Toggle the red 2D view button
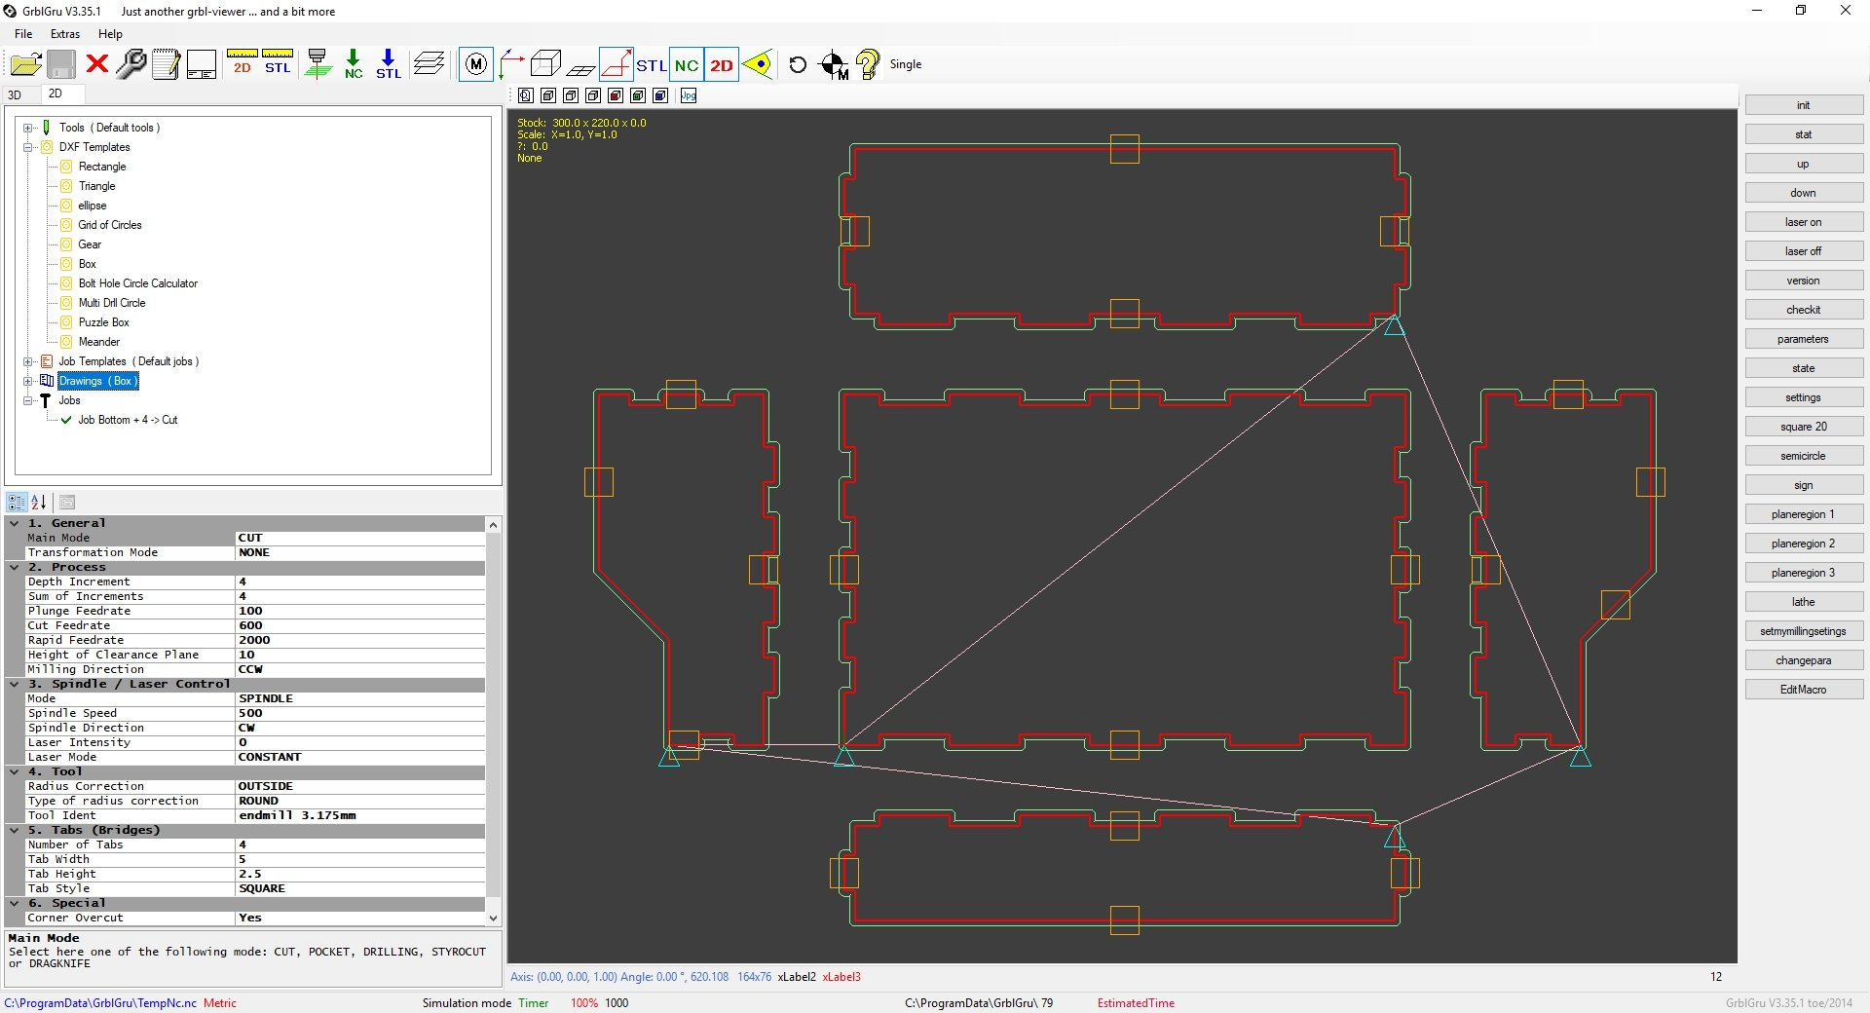The image size is (1870, 1013). 722,64
